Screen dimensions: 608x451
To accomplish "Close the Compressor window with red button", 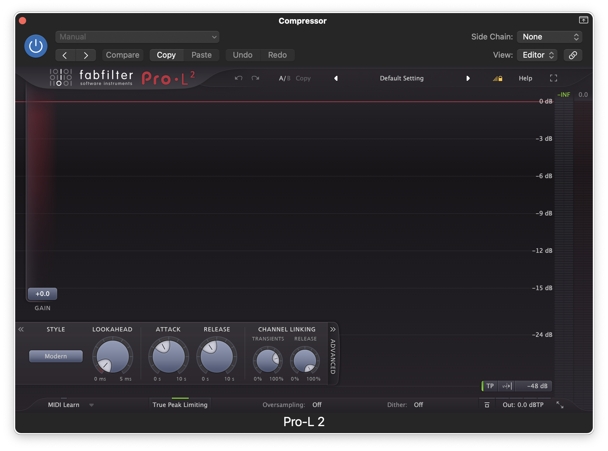I will [x=22, y=21].
